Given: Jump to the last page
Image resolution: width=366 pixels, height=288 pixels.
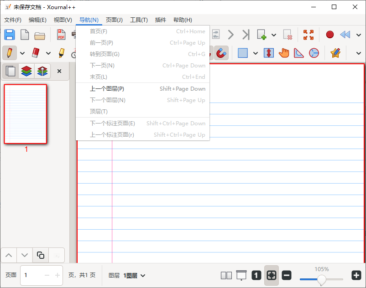Looking at the screenshot, I should pos(246,35).
